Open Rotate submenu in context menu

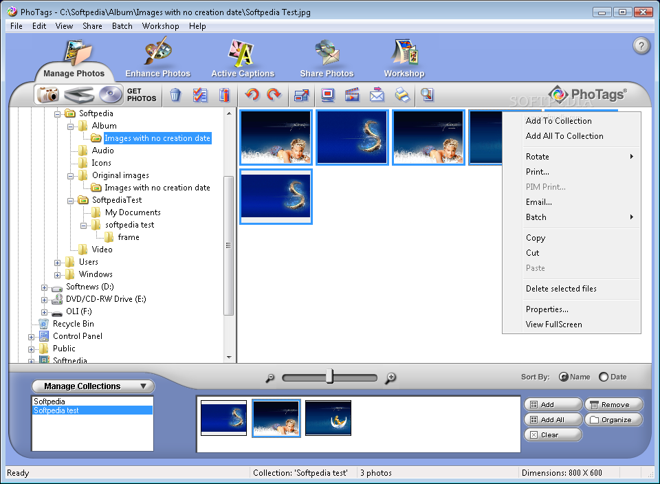571,157
